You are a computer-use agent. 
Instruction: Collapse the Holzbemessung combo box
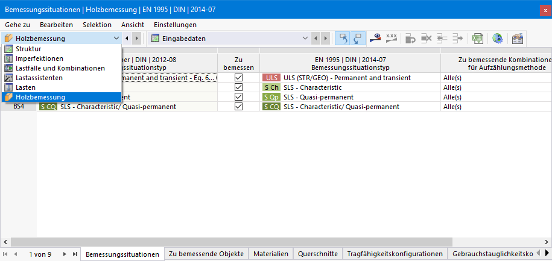point(116,39)
